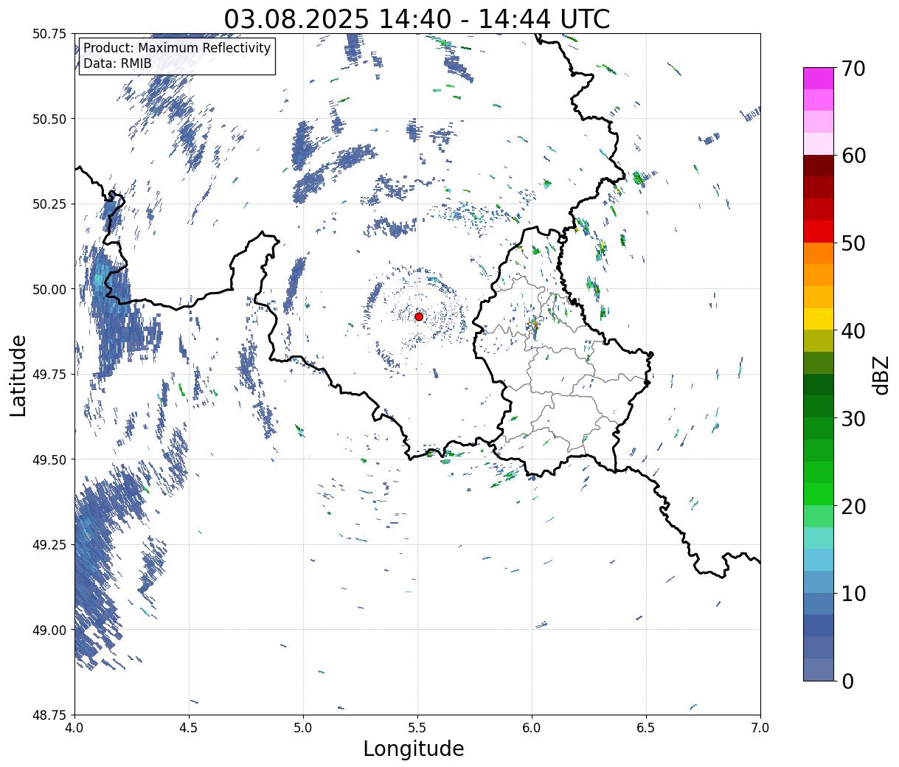Click the Longitude axis label
Image resolution: width=899 pixels, height=767 pixels.
point(414,749)
